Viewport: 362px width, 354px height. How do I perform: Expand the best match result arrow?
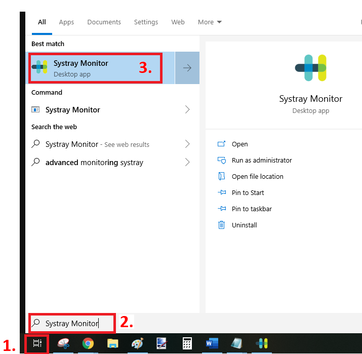tap(187, 68)
